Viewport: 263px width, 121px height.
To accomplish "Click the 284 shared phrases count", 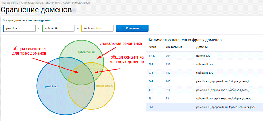I will [151, 99].
